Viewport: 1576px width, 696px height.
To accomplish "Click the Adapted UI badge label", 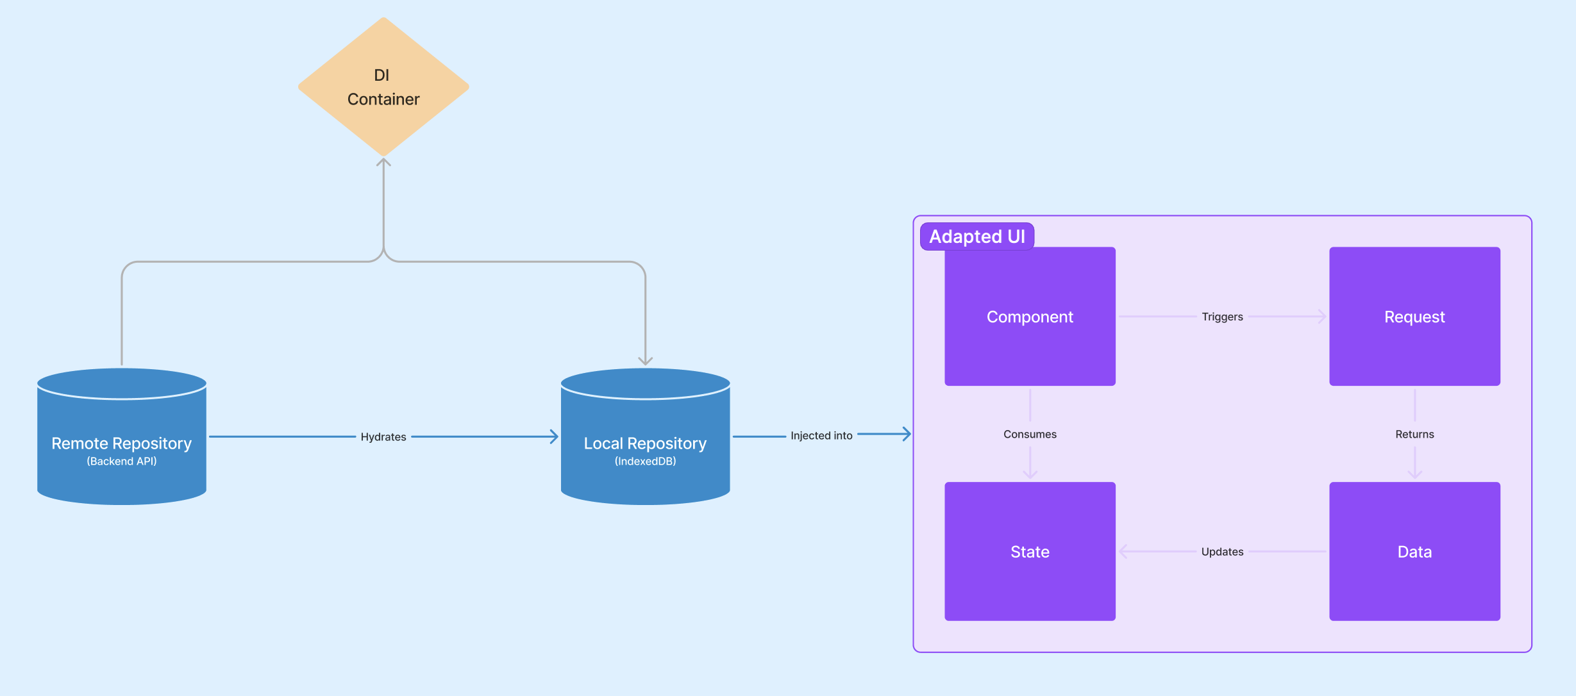I will (976, 236).
